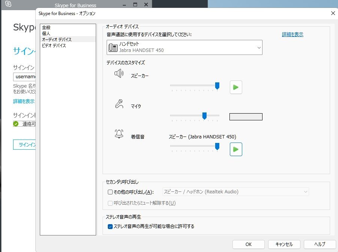Toggle その他の呼び出し checkbox

pyautogui.click(x=110, y=192)
